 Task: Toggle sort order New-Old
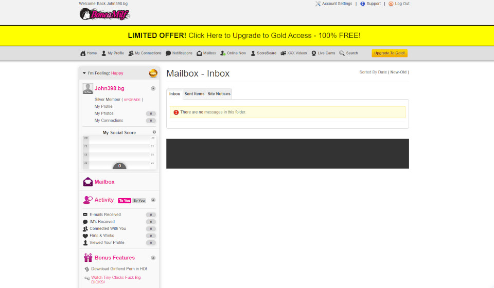point(399,72)
